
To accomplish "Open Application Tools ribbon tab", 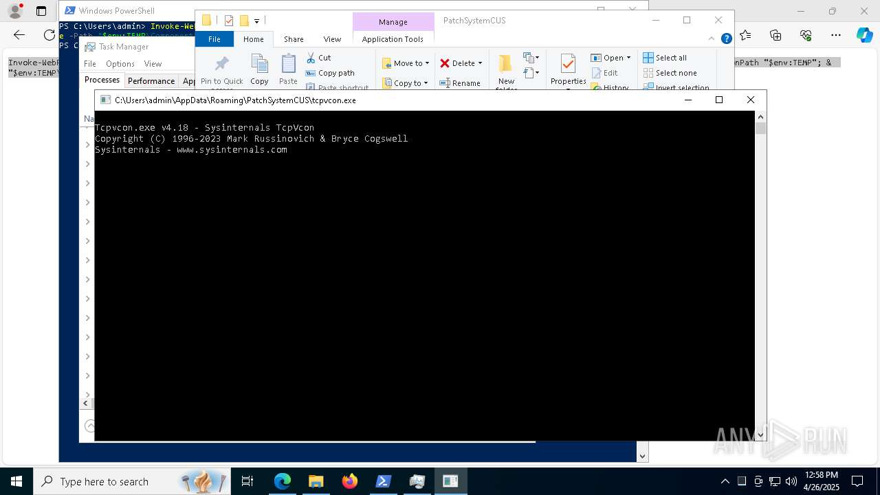I will [x=393, y=39].
